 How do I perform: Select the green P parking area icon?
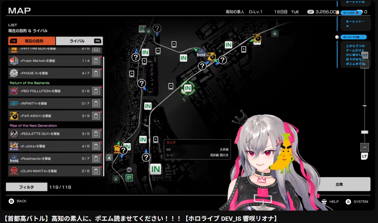pyautogui.click(x=129, y=178)
